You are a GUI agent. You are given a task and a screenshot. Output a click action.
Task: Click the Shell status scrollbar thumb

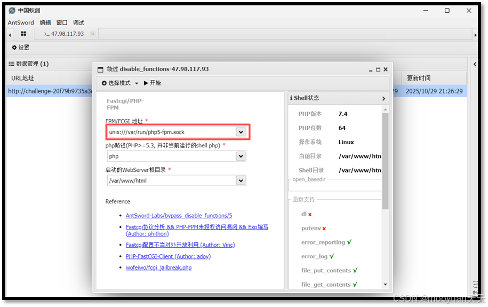coord(385,161)
